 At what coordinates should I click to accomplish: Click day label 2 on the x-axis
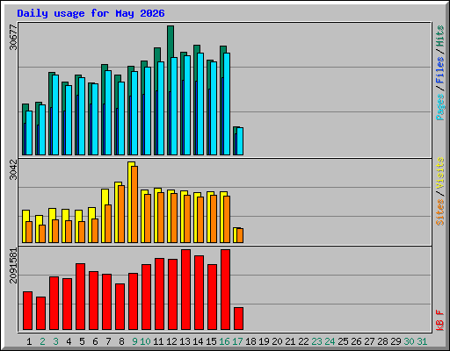pos(42,341)
